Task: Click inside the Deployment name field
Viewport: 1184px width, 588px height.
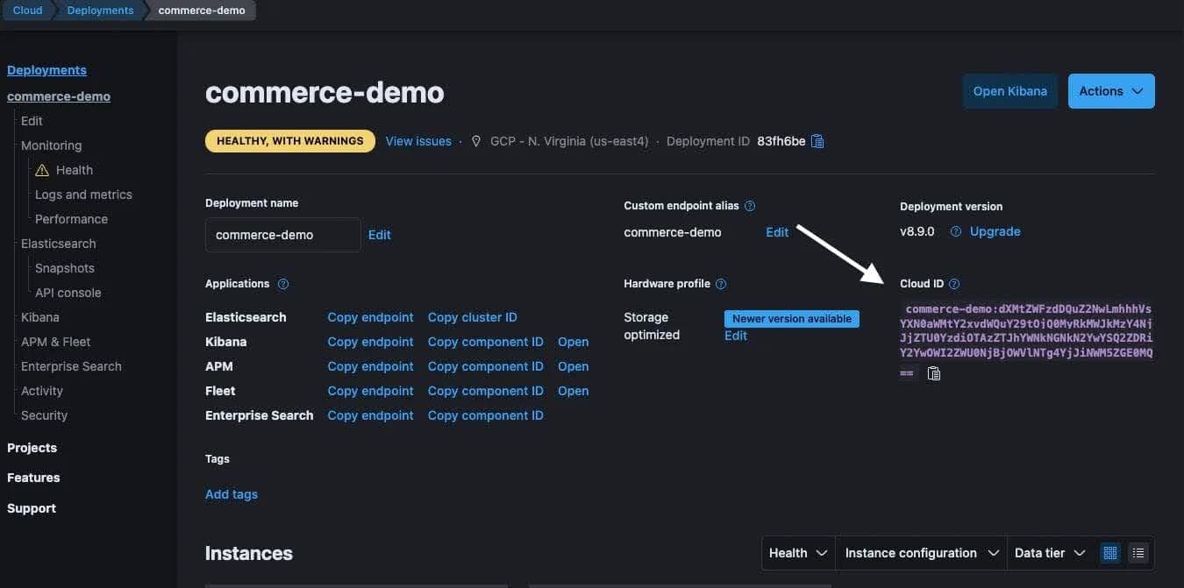Action: (x=282, y=234)
